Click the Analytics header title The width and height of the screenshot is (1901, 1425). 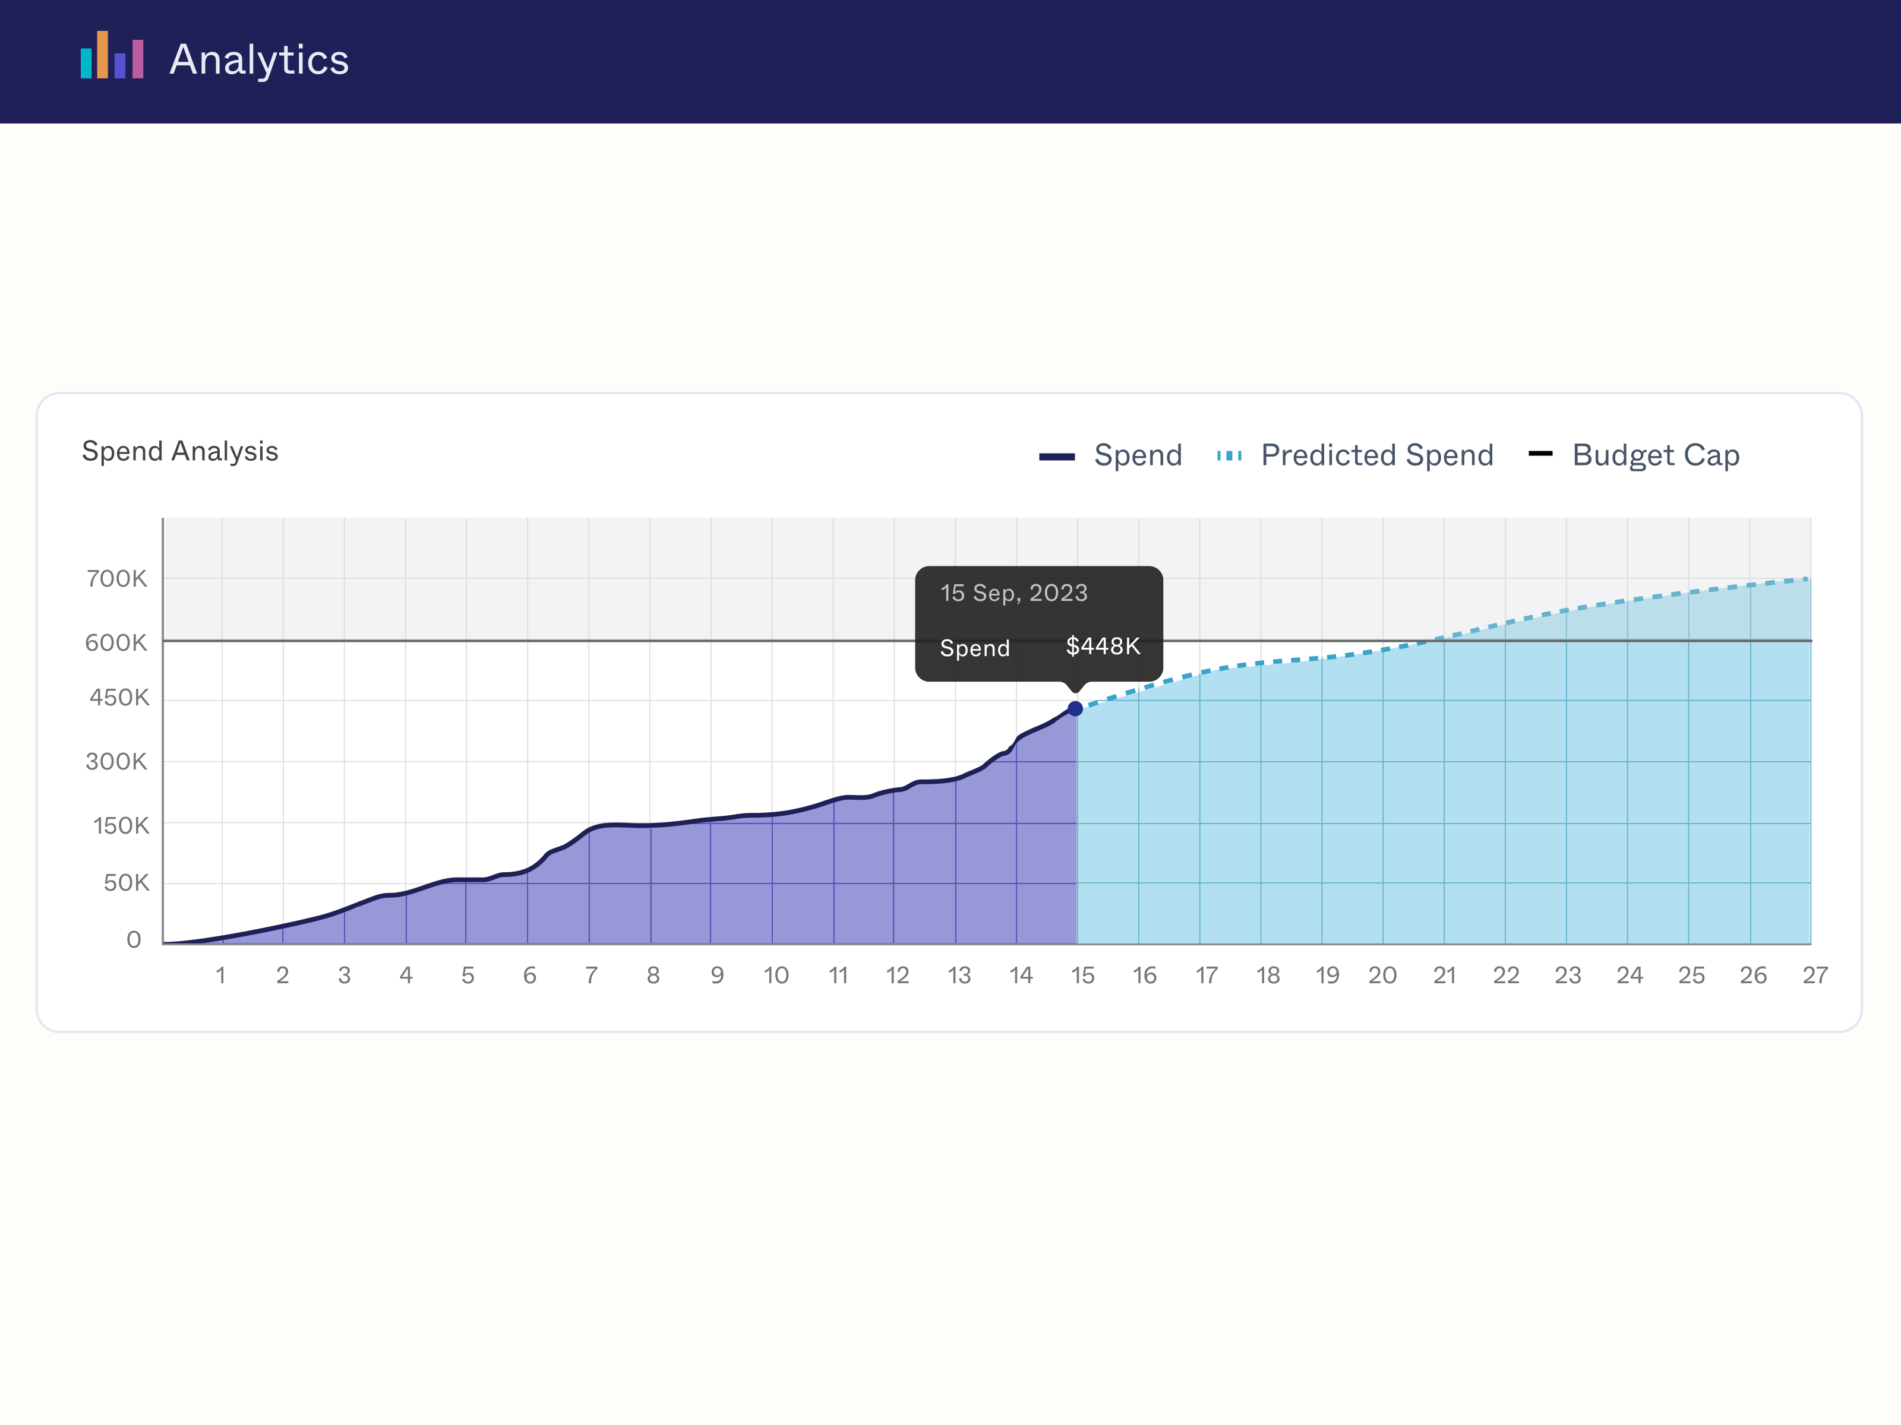coord(258,59)
